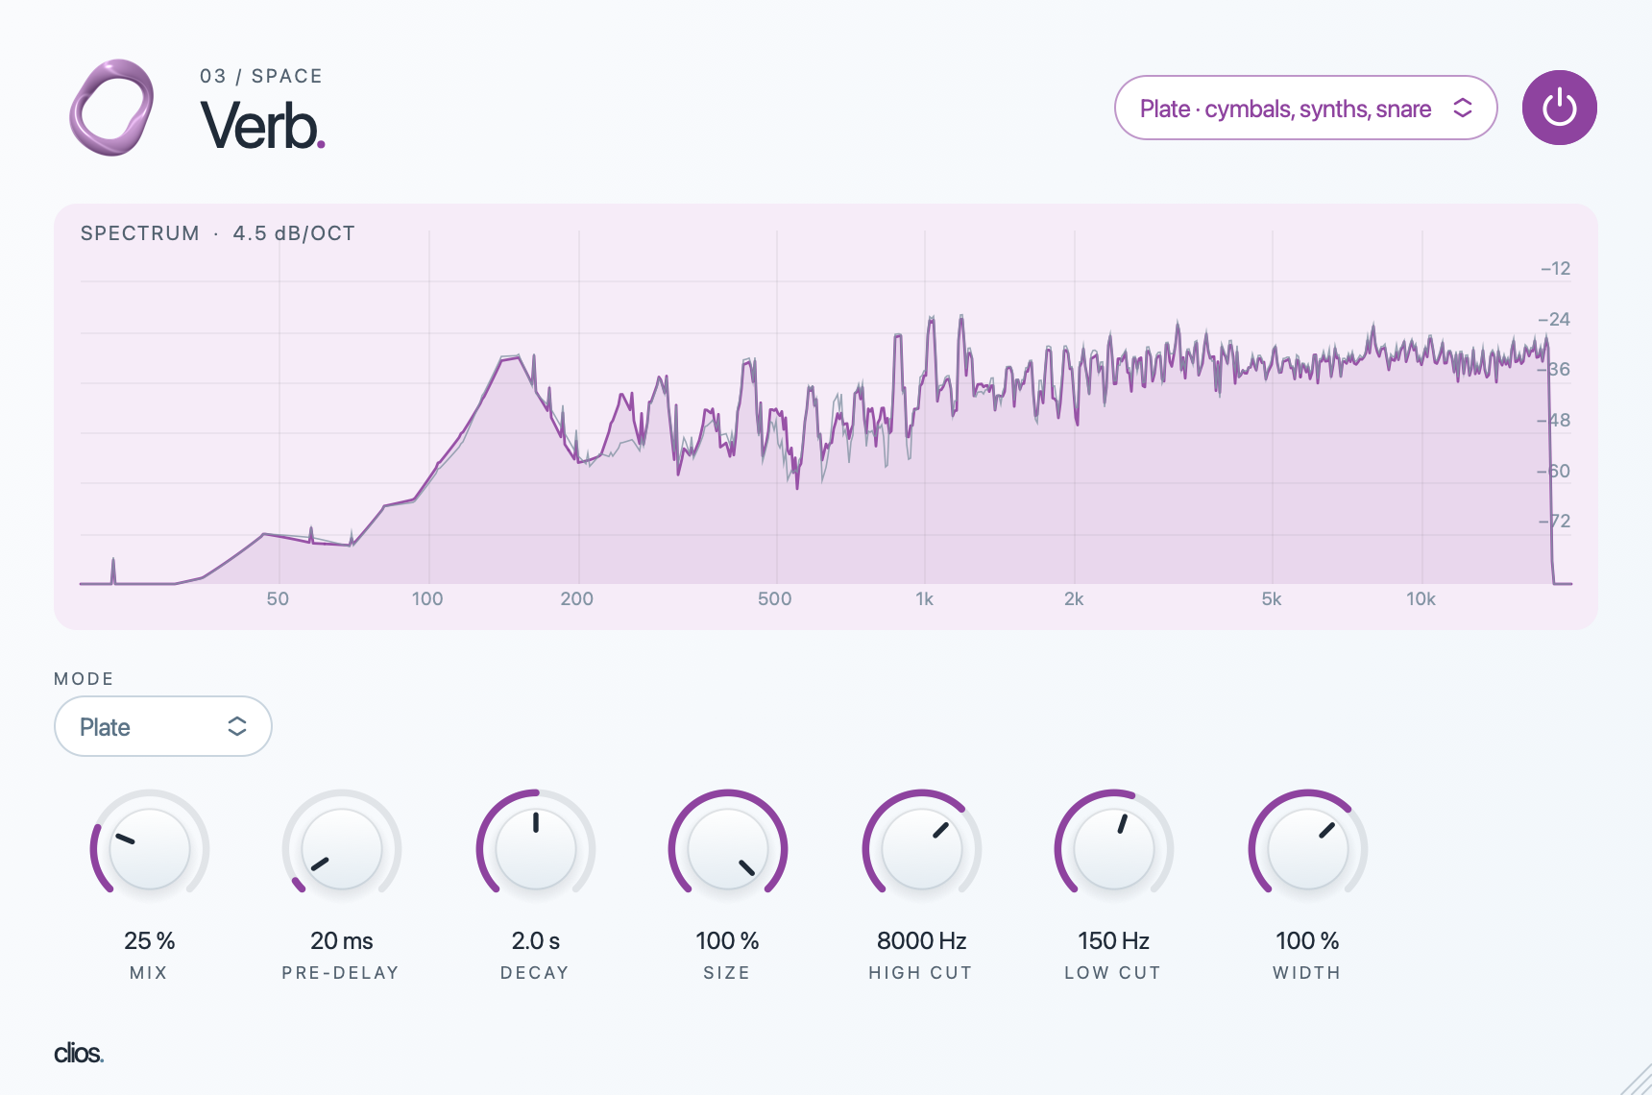Click the 100 % width value
1652x1095 pixels.
pos(1308,940)
